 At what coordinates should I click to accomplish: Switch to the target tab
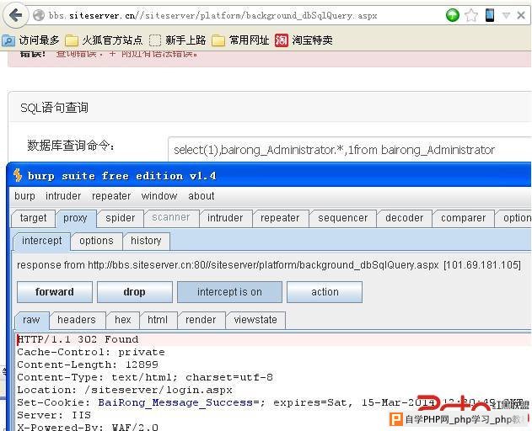33,218
